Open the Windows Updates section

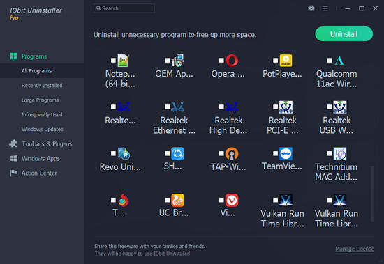click(42, 129)
